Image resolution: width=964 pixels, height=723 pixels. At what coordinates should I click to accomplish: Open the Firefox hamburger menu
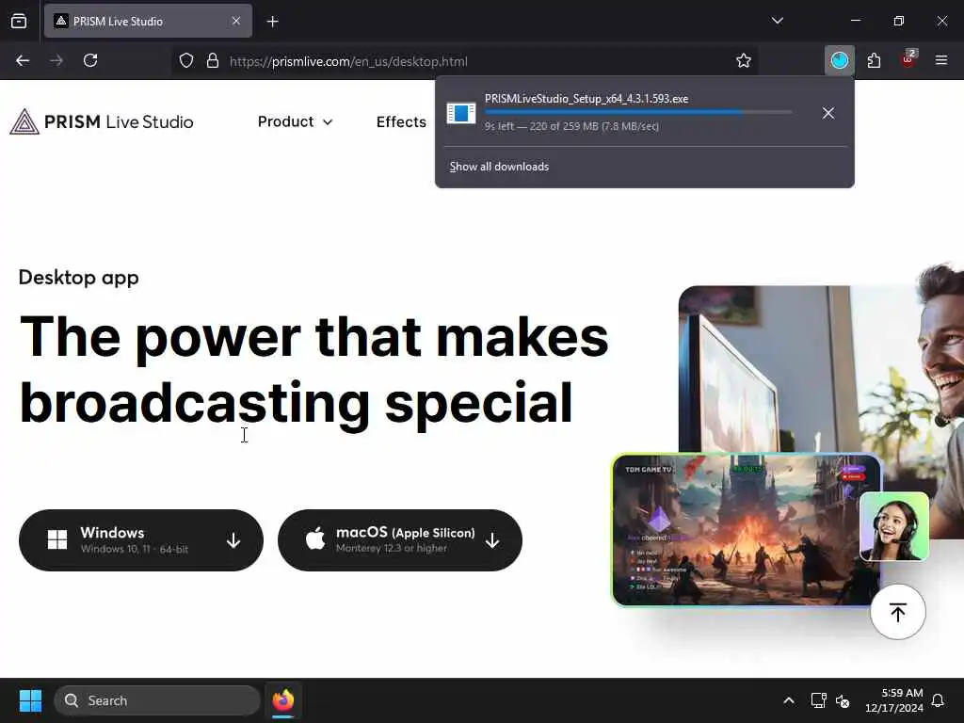[941, 60]
